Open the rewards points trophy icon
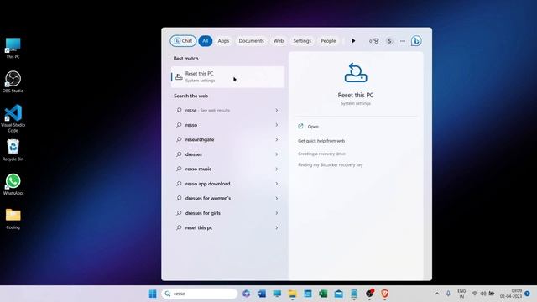The width and height of the screenshot is (537, 302). click(x=373, y=41)
